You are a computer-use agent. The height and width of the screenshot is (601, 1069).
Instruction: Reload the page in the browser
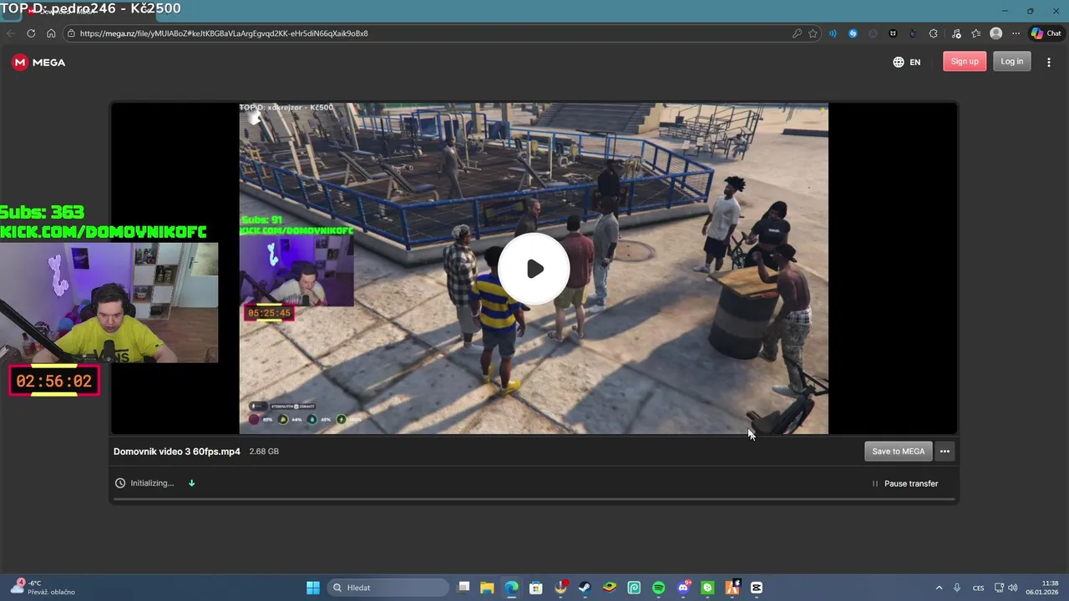pos(31,33)
